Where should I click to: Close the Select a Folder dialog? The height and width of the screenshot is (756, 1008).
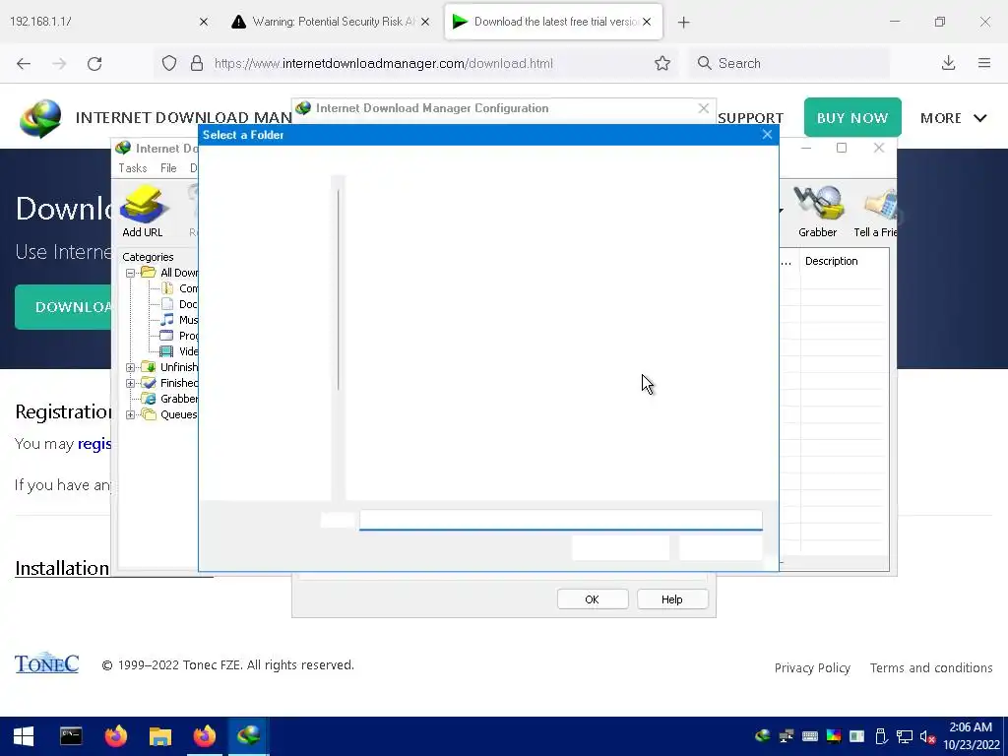(767, 134)
